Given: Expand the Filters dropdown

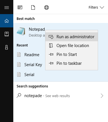Looking at the screenshot, I should [x=96, y=7].
